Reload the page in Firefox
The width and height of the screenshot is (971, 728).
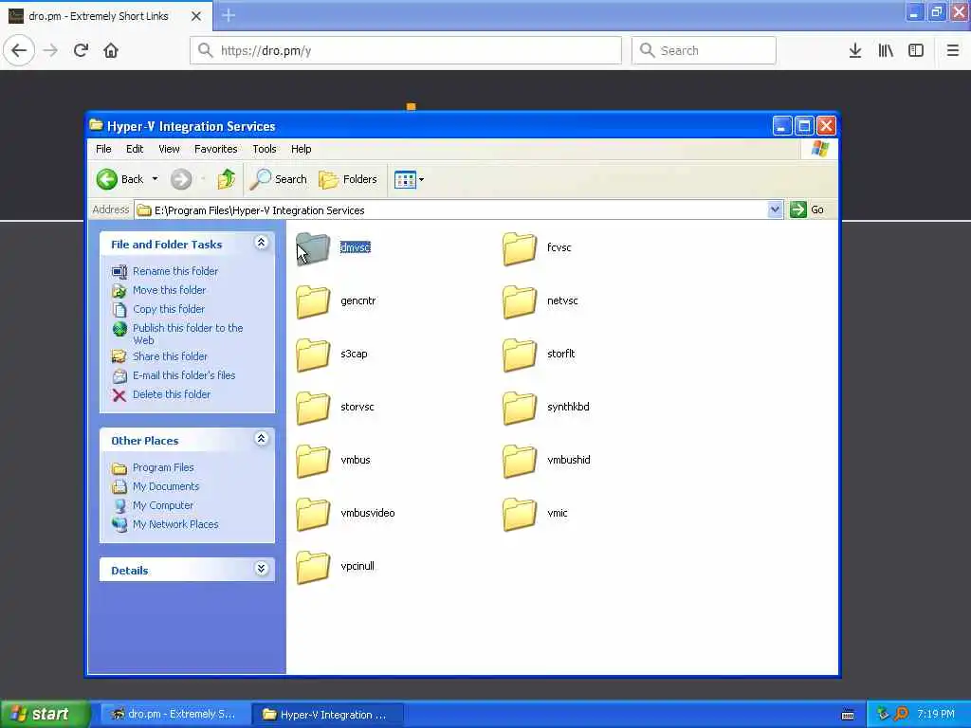click(x=81, y=51)
